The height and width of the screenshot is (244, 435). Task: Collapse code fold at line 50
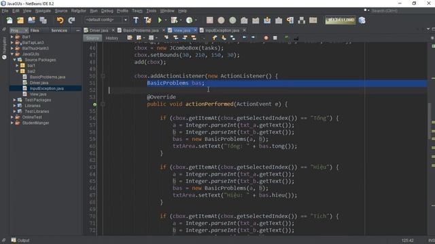coord(103,76)
